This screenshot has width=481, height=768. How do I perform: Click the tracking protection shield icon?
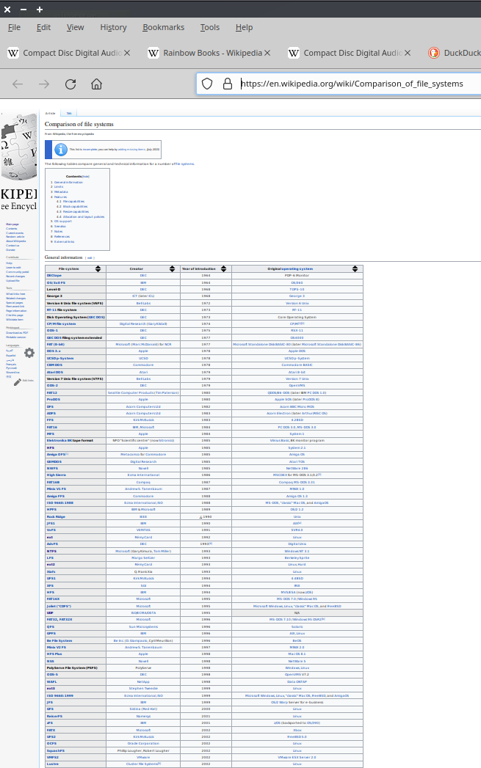pyautogui.click(x=208, y=84)
